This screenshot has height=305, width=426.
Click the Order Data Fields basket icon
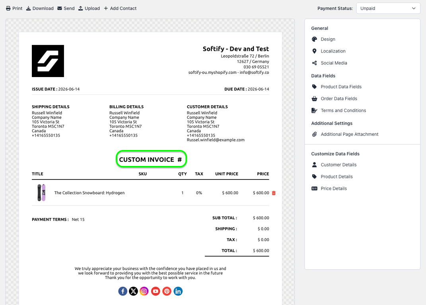(x=314, y=99)
